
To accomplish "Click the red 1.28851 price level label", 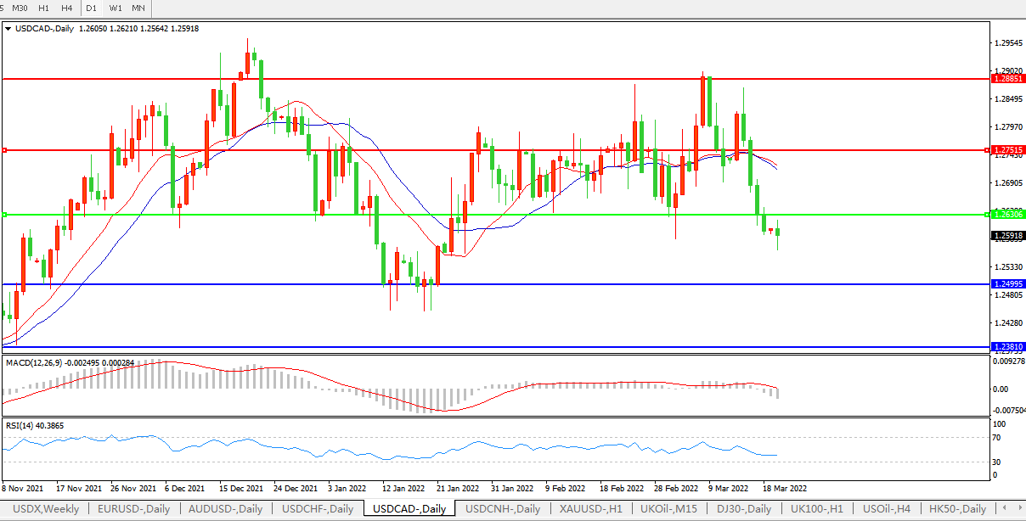I will tap(1008, 78).
